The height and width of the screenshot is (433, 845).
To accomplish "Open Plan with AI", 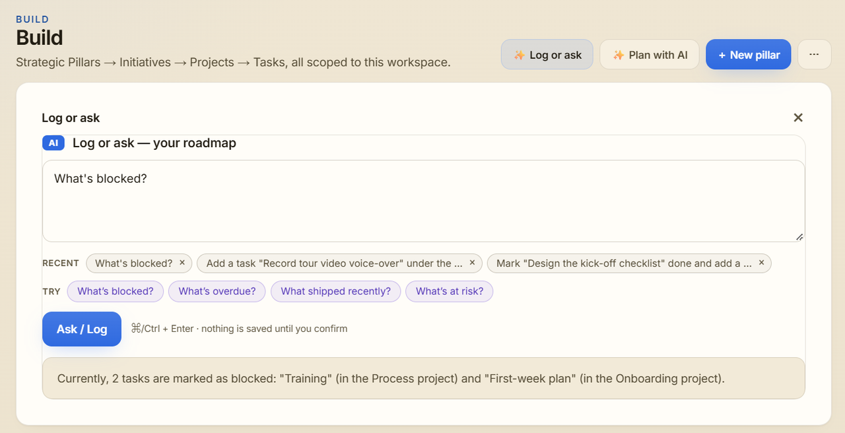I will point(649,55).
